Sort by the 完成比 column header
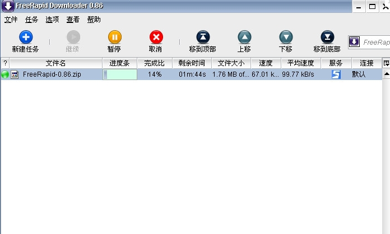 (x=155, y=63)
